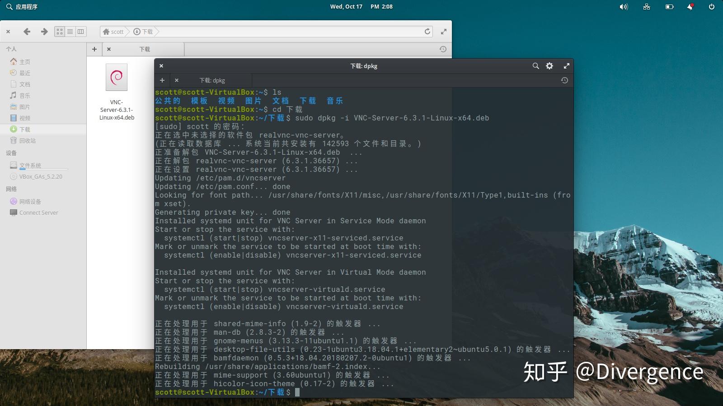This screenshot has width=723, height=406.
Task: Close the Files window
Action: [8, 32]
